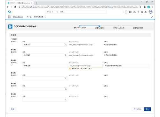Open the 取引先責任者 tab
The height and width of the screenshot is (117, 160).
click(39, 17)
